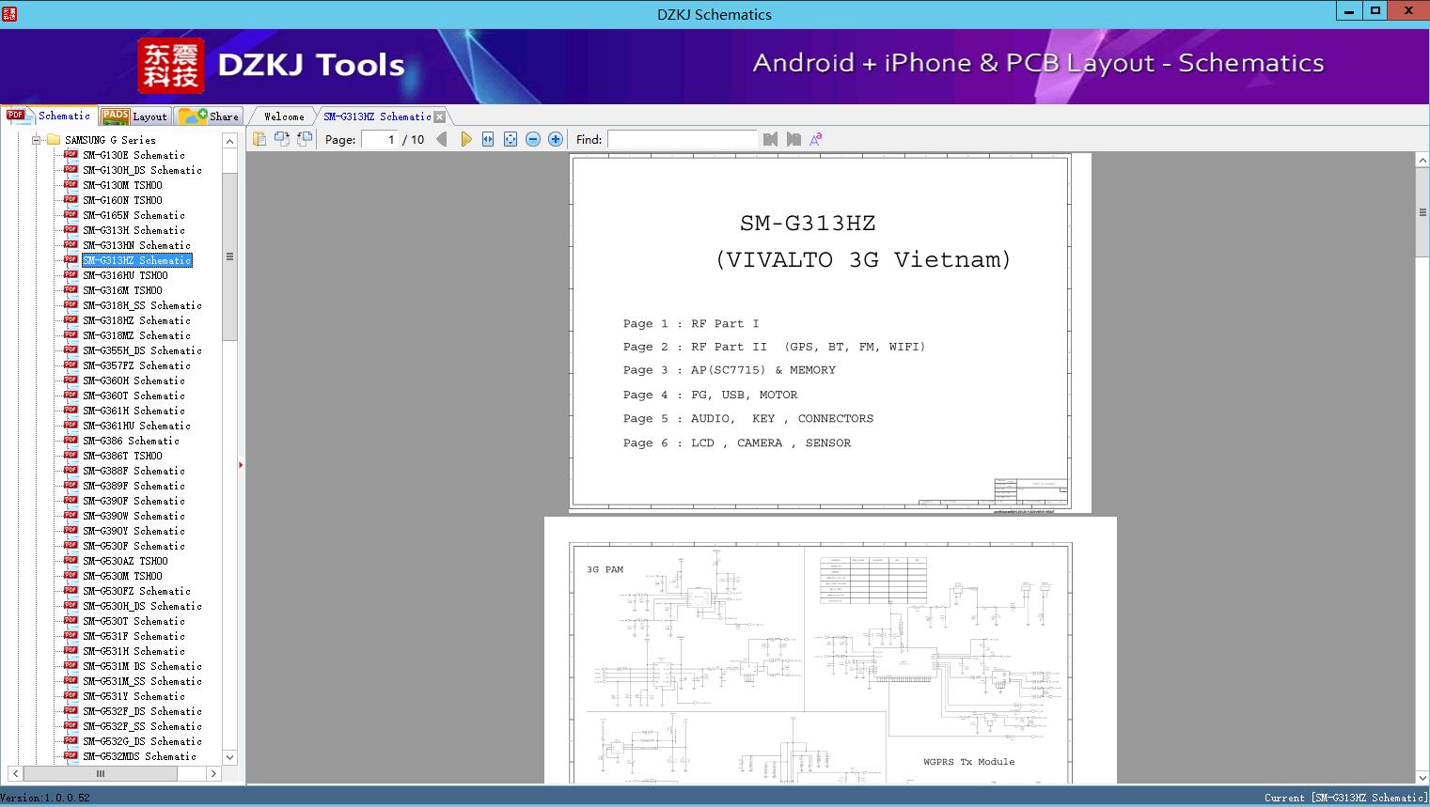The width and height of the screenshot is (1430, 807).
Task: Select the SM-G313HZ Schematic document tab
Action: click(377, 116)
